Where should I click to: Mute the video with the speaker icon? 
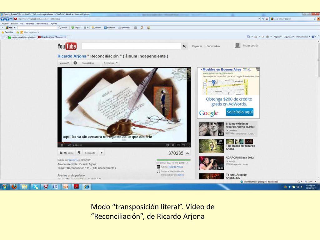point(69,145)
